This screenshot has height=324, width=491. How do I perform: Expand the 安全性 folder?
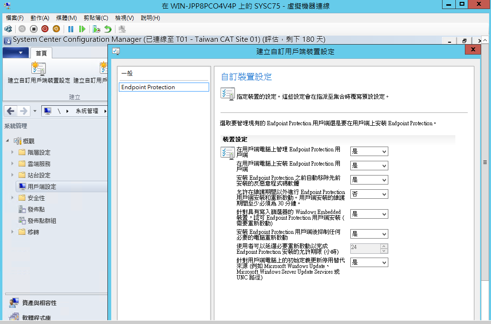pyautogui.click(x=12, y=198)
